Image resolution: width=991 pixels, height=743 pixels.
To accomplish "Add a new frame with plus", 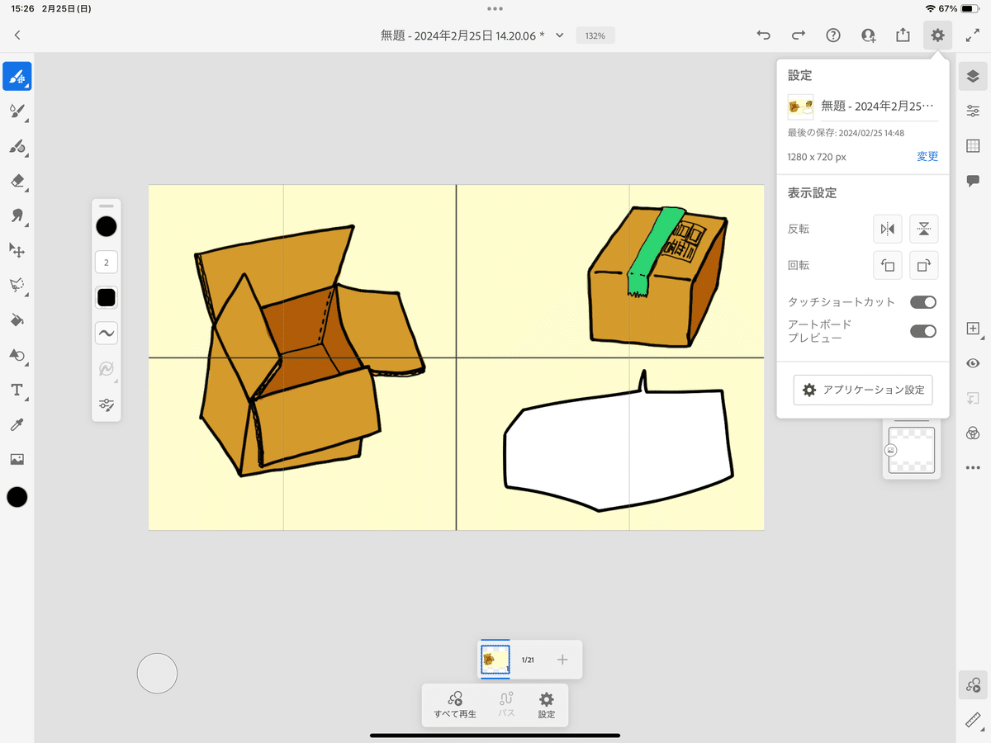I will 562,660.
